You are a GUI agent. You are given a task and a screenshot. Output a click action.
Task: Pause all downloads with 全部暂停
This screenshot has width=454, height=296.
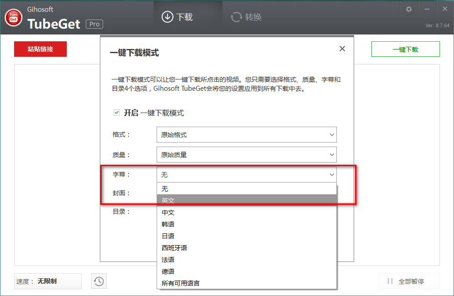(409, 281)
